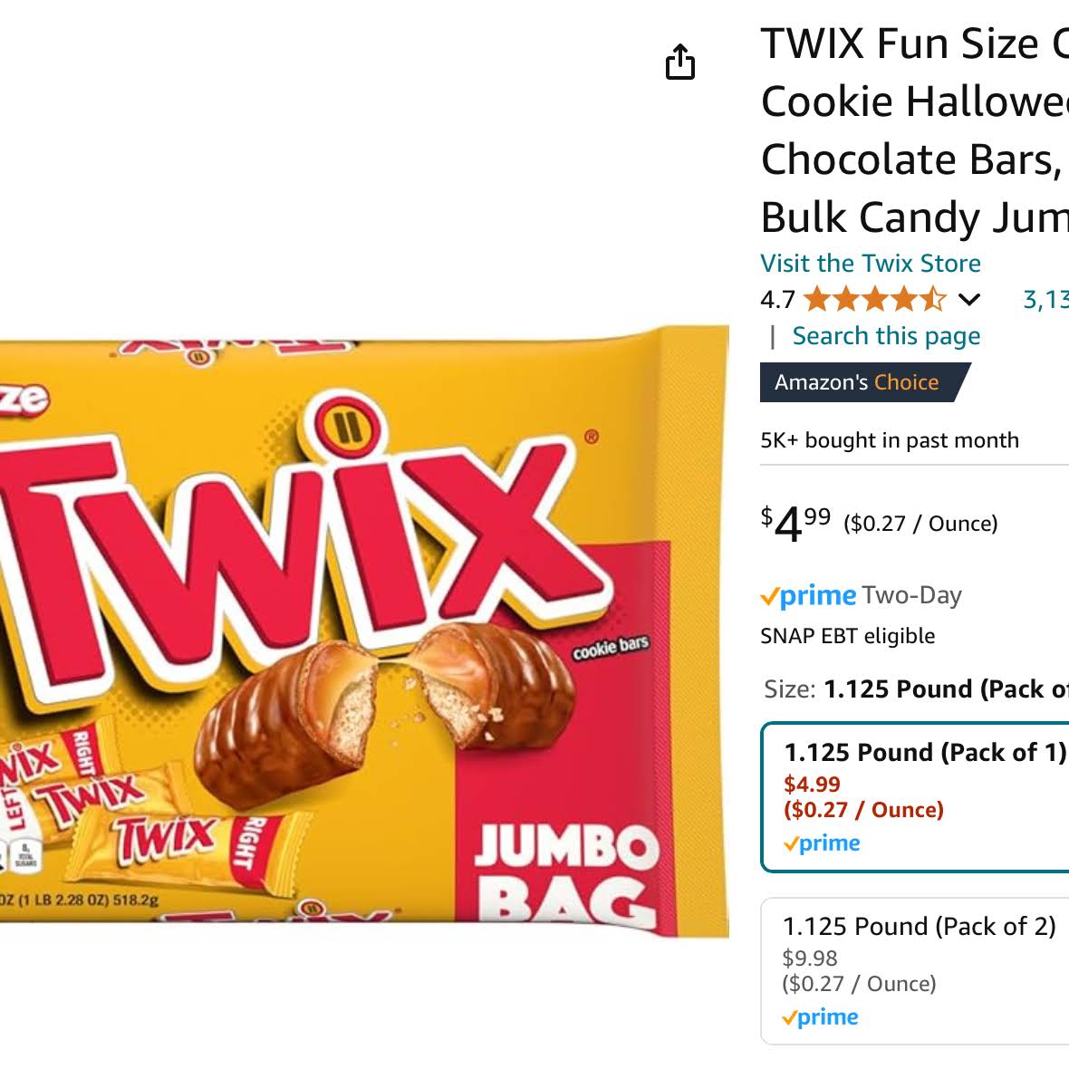This screenshot has width=1069, height=1069.
Task: Visit the Twix Store link
Action: (871, 263)
